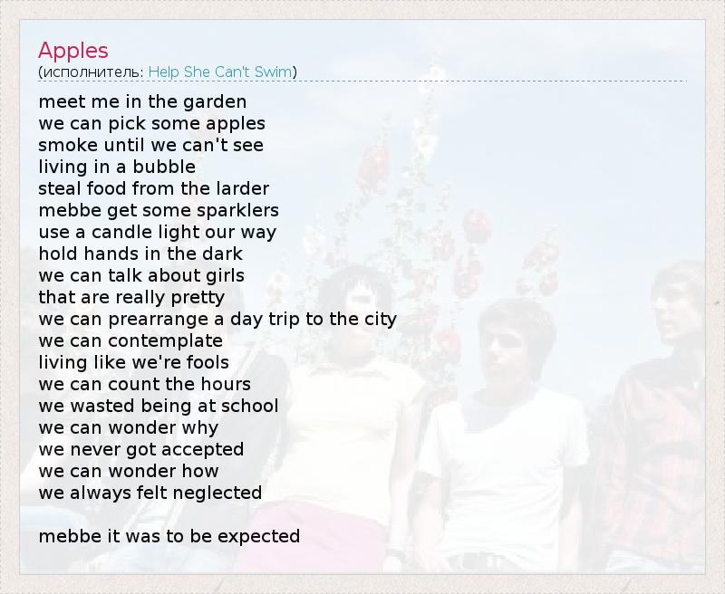The width and height of the screenshot is (725, 594).
Task: Click the lyric line 'meet me in the garden'
Action: pyautogui.click(x=142, y=101)
